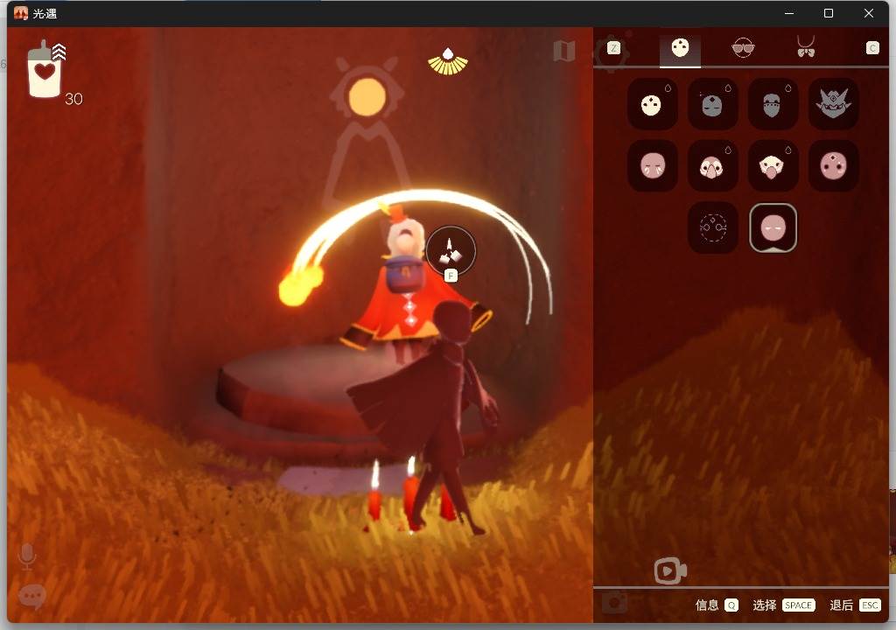Switch to the glasses accessory tab
Viewport: 896px width, 630px height.
click(743, 48)
